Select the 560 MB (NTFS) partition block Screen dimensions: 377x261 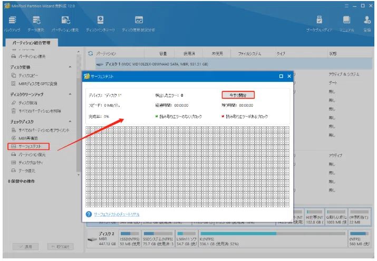tap(359, 239)
